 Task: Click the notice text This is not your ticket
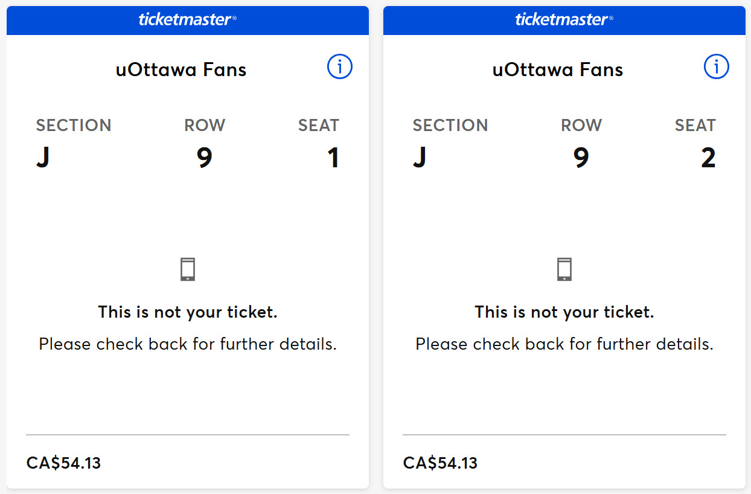coord(187,312)
